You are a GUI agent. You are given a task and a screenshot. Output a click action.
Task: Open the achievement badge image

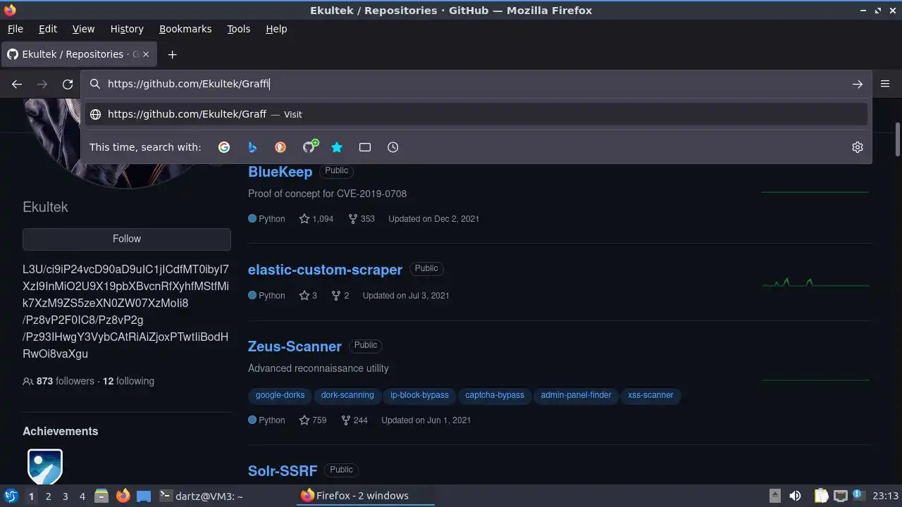(x=45, y=466)
